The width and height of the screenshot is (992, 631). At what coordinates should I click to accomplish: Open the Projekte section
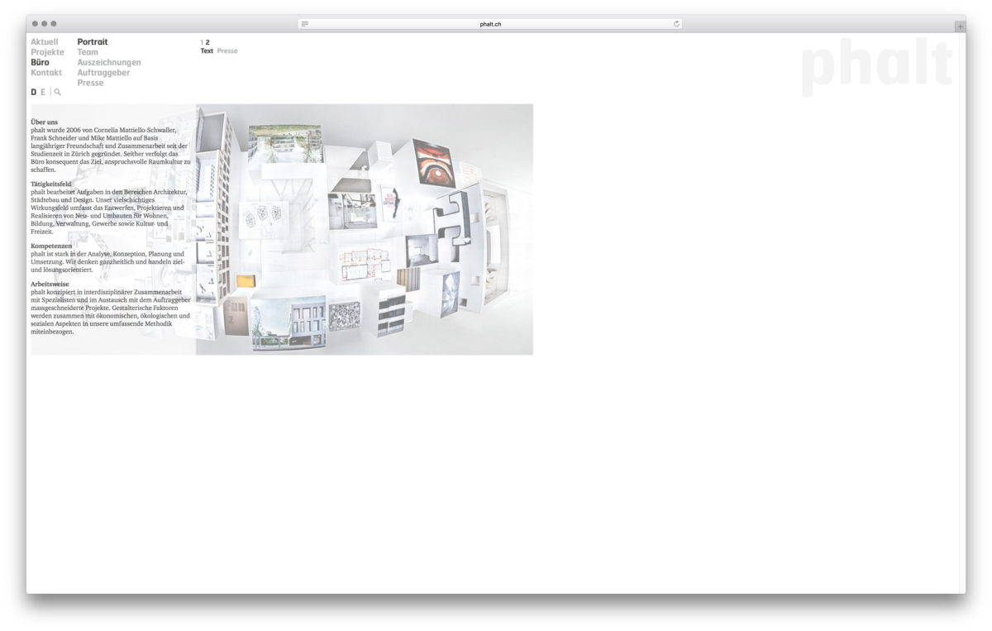(x=47, y=52)
